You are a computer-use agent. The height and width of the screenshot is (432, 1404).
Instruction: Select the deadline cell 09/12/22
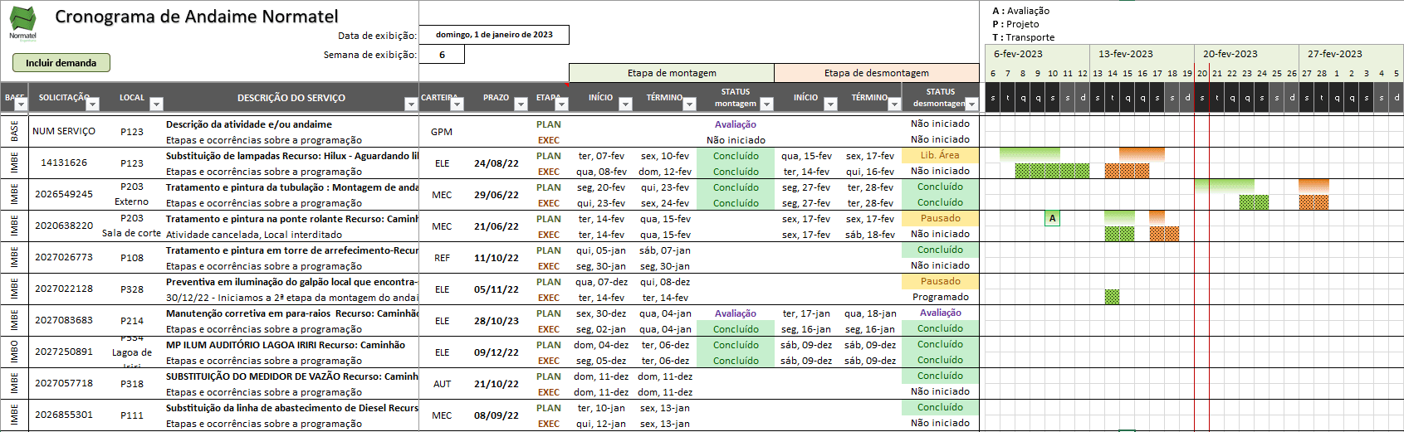(x=497, y=352)
